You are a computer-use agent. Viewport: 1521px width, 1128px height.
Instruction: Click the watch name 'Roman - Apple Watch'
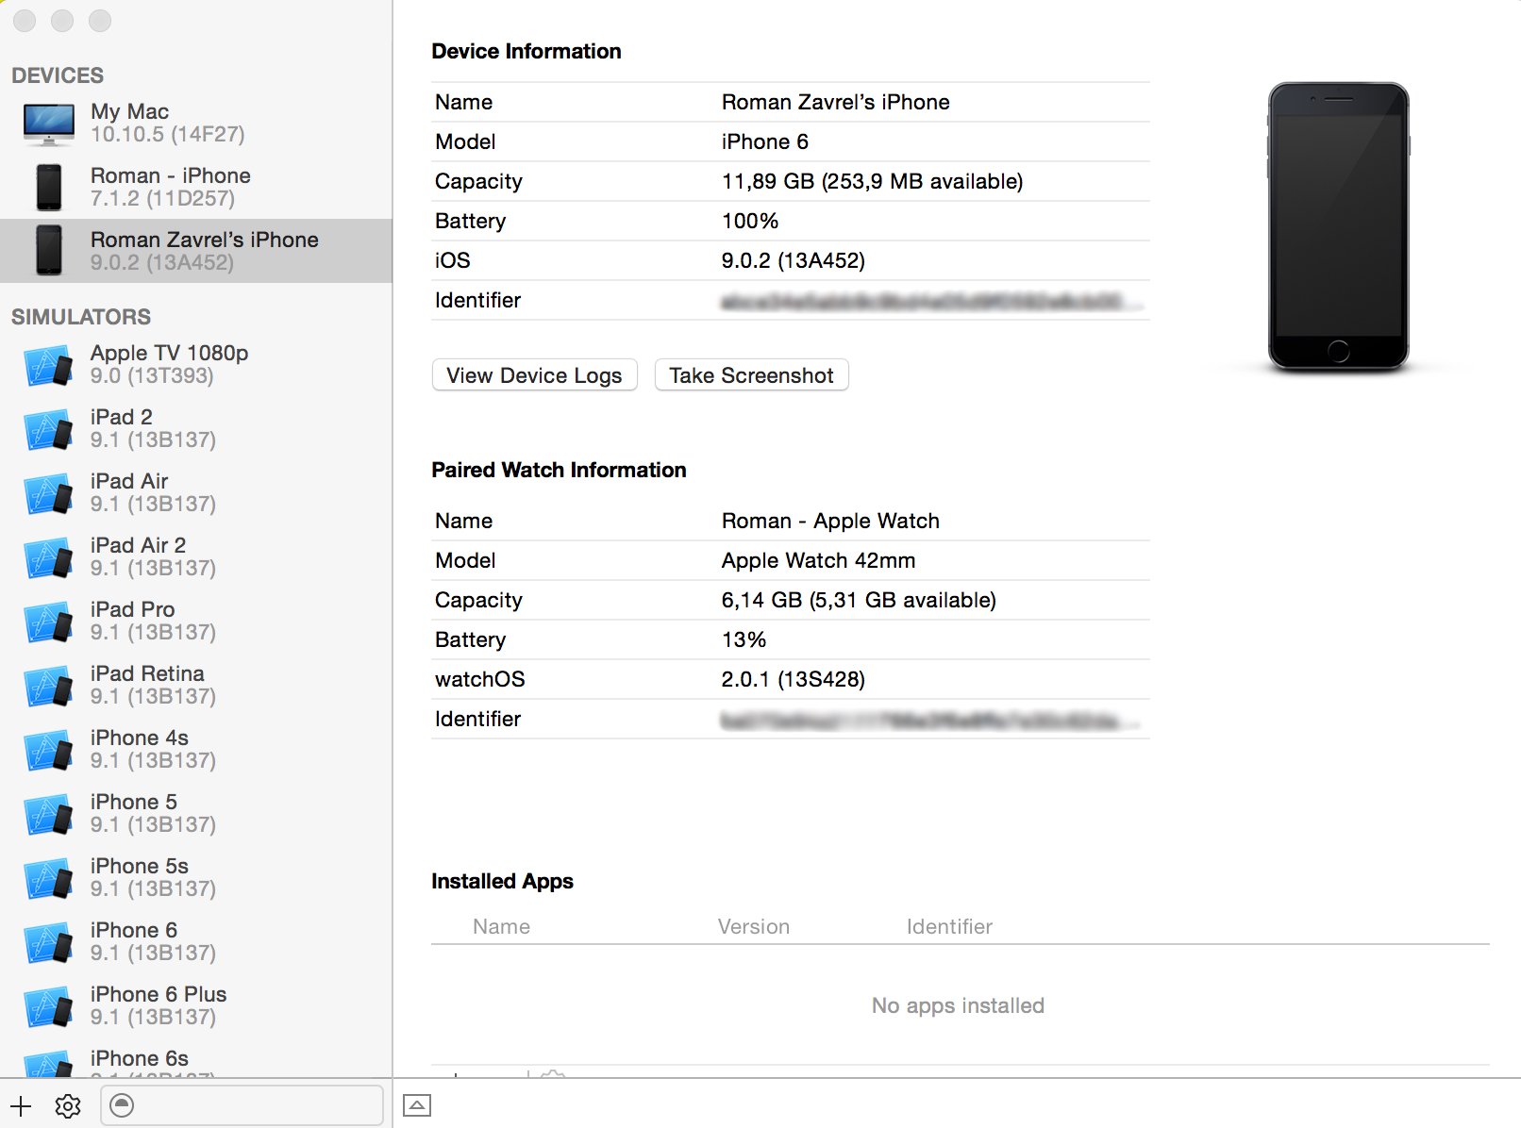coord(830,521)
